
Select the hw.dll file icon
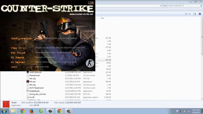pyautogui.click(x=28, y=97)
